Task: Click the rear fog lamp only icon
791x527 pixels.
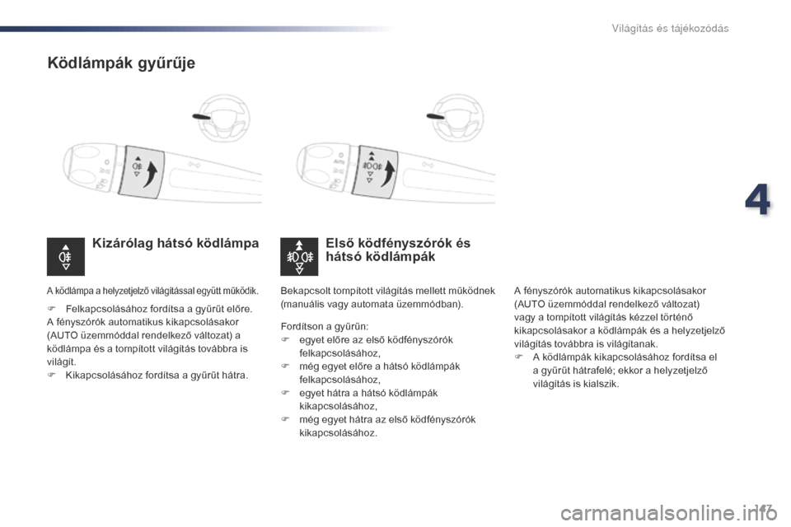Action: coord(66,257)
